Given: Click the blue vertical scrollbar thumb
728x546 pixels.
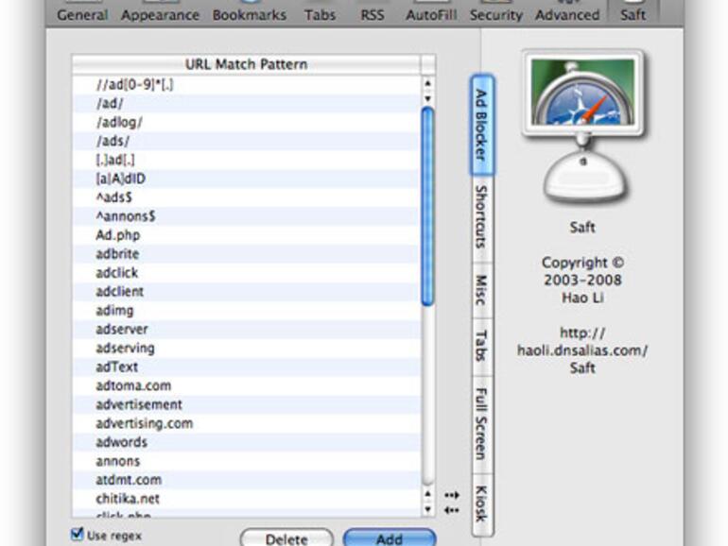Looking at the screenshot, I should (x=427, y=207).
